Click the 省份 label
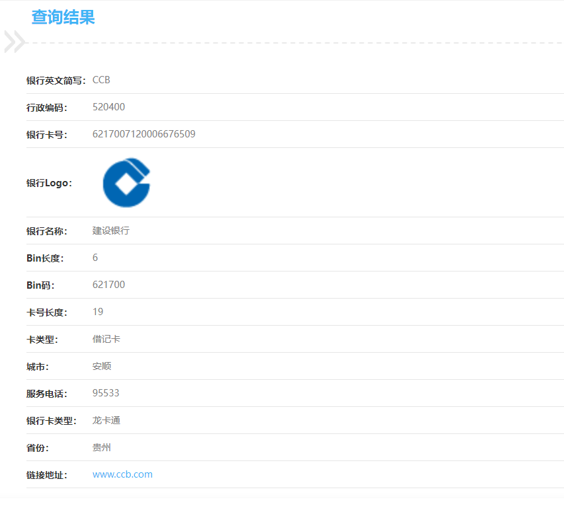The height and width of the screenshot is (510, 564). point(37,448)
